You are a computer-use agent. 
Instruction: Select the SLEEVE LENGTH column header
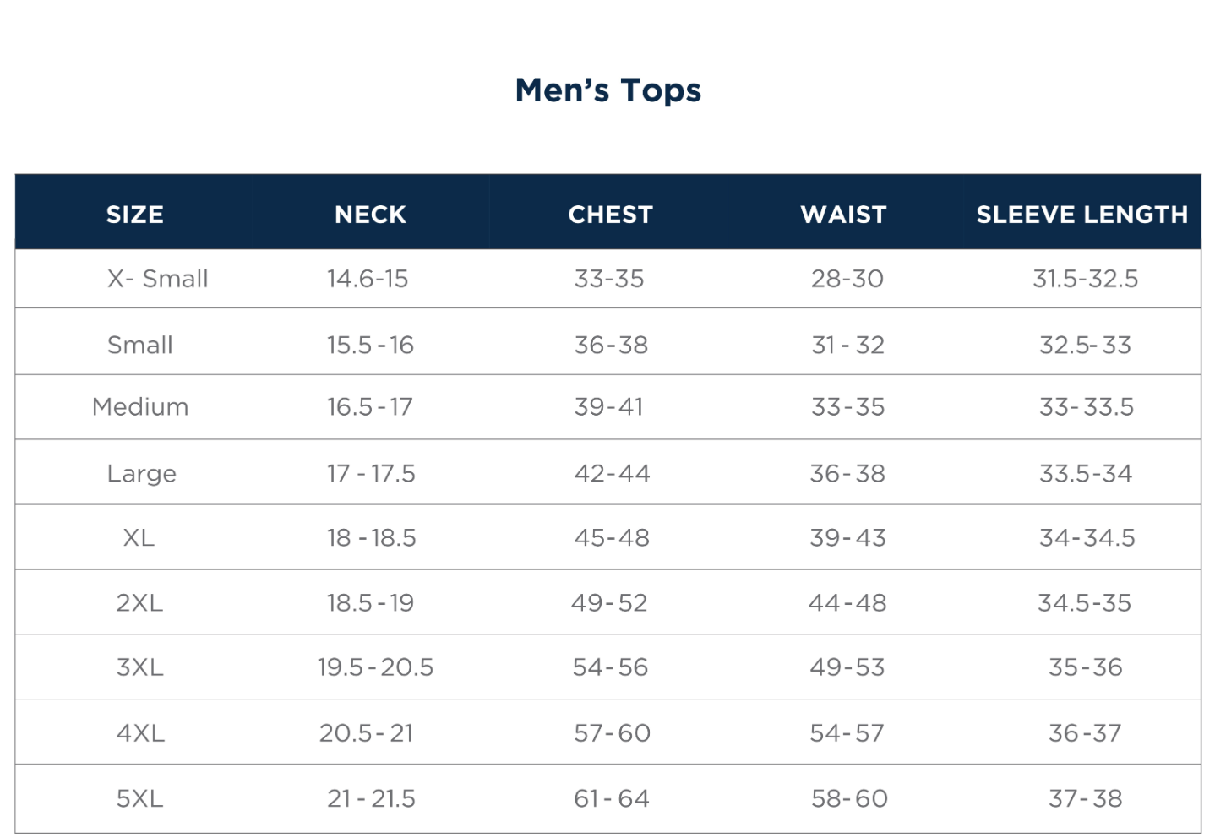[x=1082, y=215]
